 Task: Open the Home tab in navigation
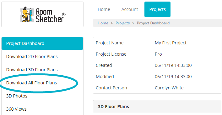[104, 9]
